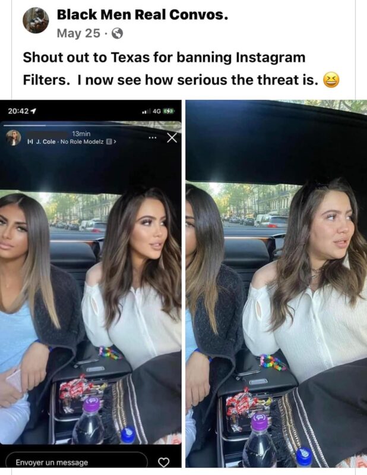Expand the J. Cole No Role Modelz chevron
Screen dimensions: 367x475
pyautogui.click(x=115, y=141)
